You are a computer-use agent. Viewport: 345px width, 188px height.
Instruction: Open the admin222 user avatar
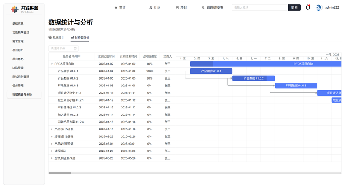[x=318, y=8]
